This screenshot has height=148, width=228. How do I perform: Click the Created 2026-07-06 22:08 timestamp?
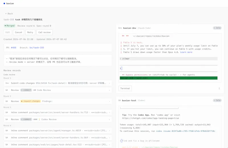coord(19,39)
